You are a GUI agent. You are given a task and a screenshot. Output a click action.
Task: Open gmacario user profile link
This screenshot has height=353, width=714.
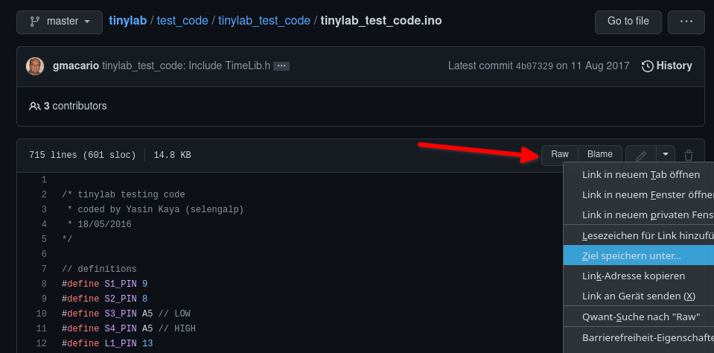pos(76,66)
